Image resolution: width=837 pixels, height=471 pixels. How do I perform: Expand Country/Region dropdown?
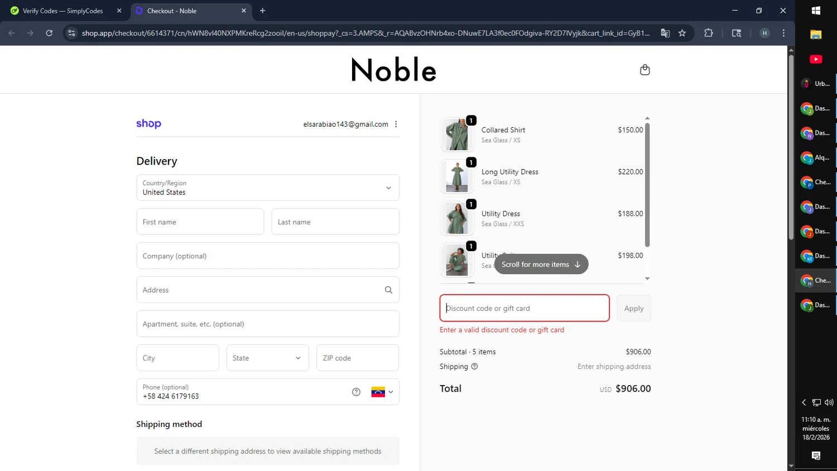(268, 188)
